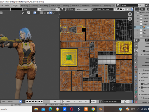Enable the Motion Blur checkbox
This screenshot has height=112, width=149.
click(x=142, y=87)
